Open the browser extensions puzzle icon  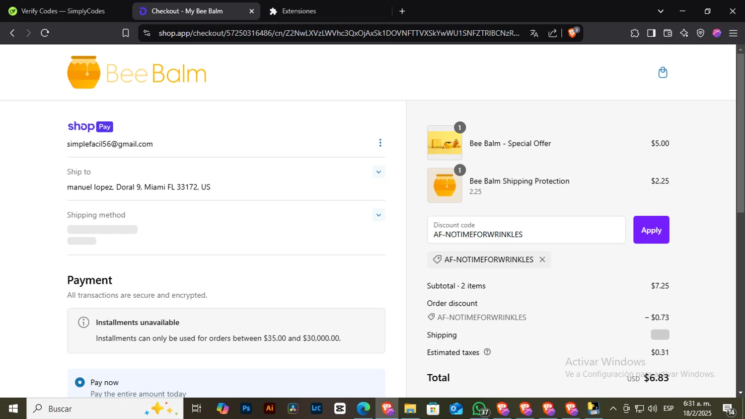(635, 33)
